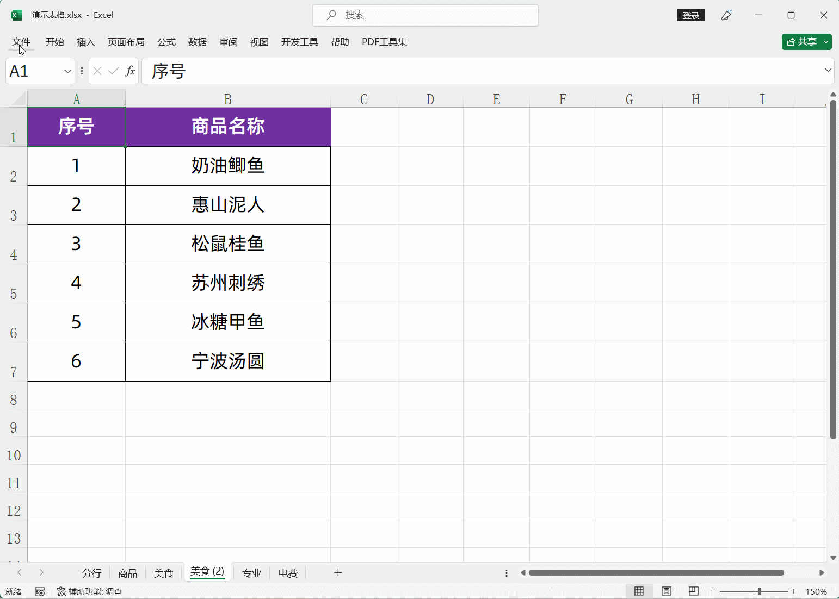Expand the formula bar with its chevron

tap(827, 71)
